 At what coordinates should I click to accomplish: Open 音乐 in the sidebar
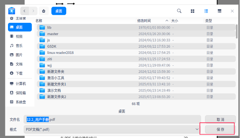pos(20,46)
